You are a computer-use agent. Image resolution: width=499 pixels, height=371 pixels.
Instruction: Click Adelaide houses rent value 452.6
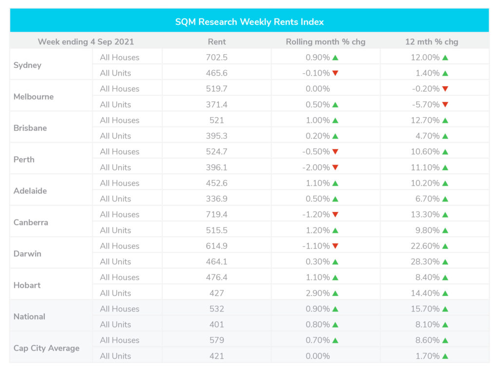pos(216,183)
